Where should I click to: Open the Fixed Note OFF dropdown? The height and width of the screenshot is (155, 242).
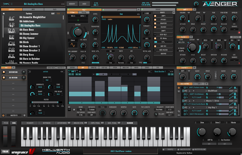click(92, 115)
